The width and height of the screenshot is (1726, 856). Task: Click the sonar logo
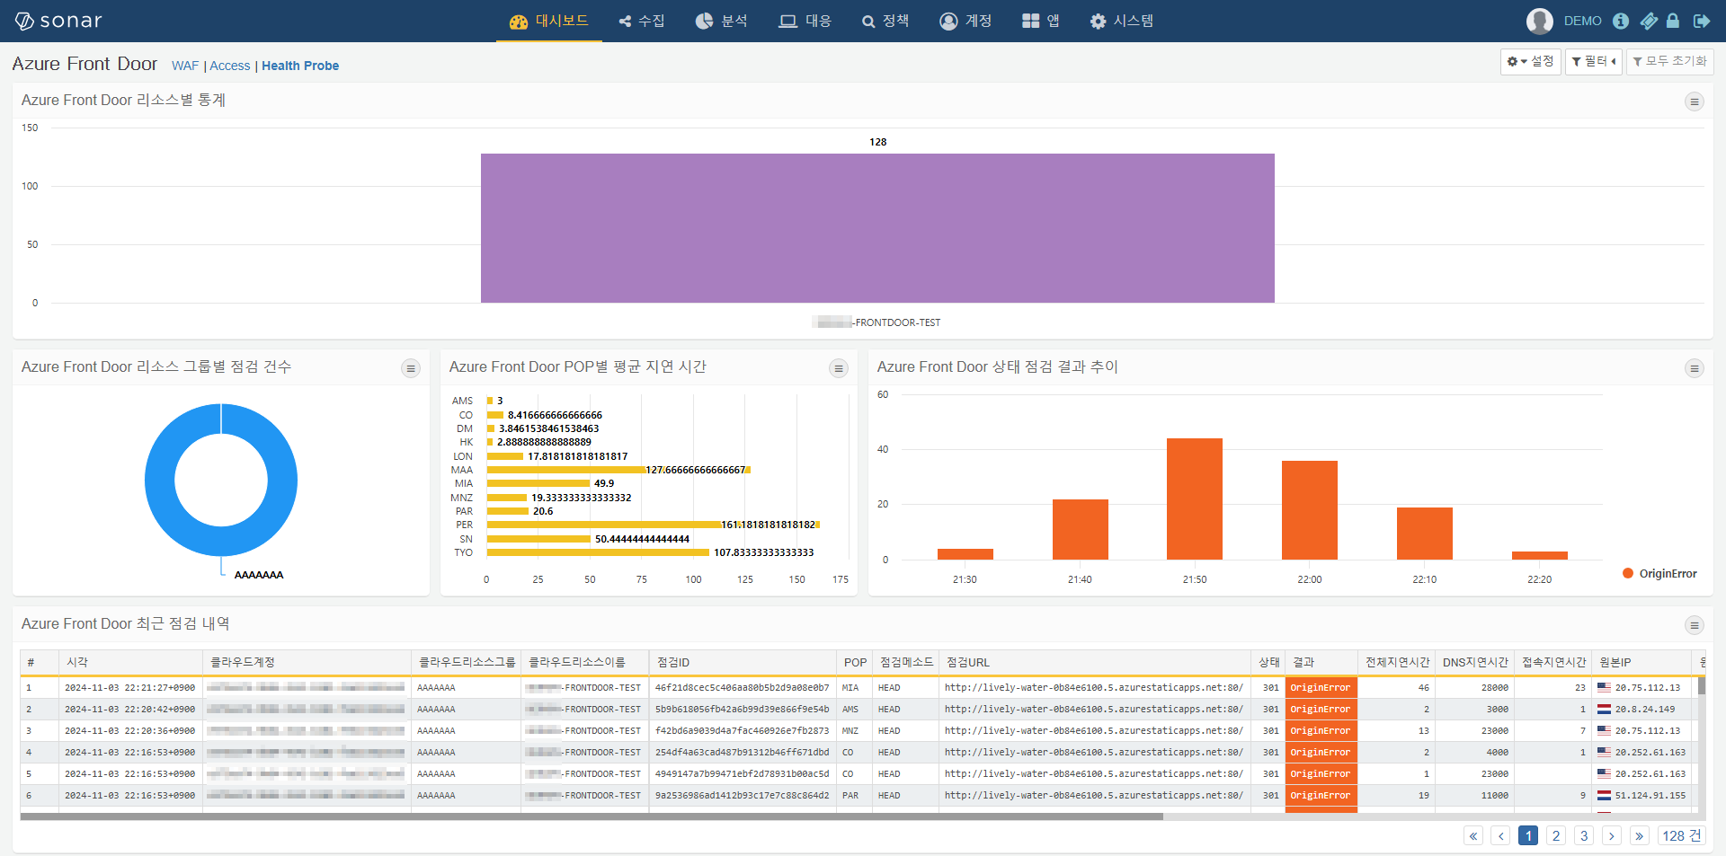tap(58, 21)
